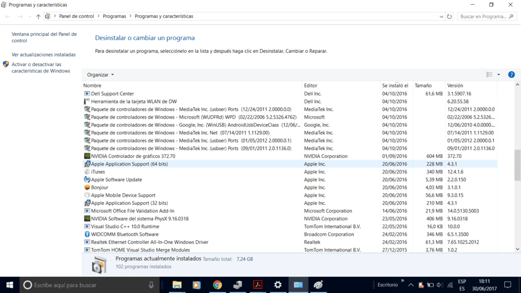Click the Buscar en Programas search field
The width and height of the screenshot is (521, 293).
coord(487,16)
